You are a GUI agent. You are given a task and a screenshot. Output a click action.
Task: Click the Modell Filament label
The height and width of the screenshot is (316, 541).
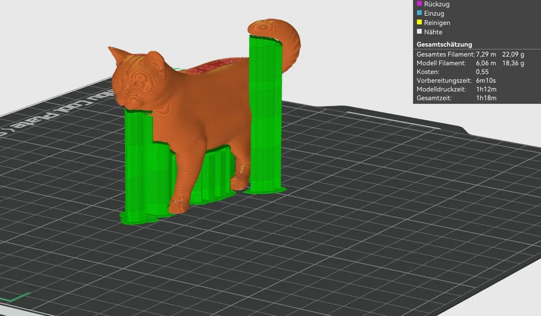click(441, 63)
